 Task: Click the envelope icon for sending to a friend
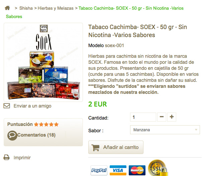[7, 106]
